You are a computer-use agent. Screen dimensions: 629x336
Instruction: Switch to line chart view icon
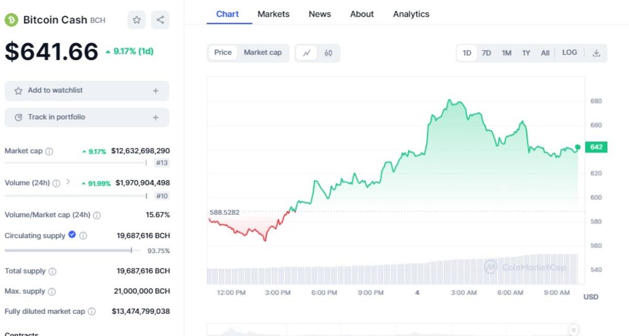[x=307, y=53]
